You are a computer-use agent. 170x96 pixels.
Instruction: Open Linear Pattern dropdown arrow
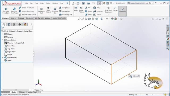(81, 15)
